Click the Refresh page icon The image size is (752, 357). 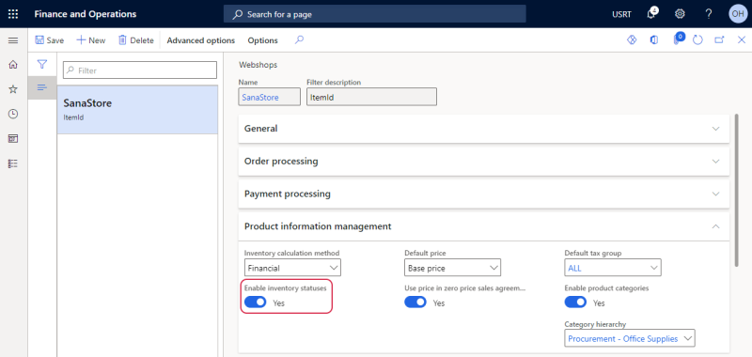pyautogui.click(x=697, y=40)
